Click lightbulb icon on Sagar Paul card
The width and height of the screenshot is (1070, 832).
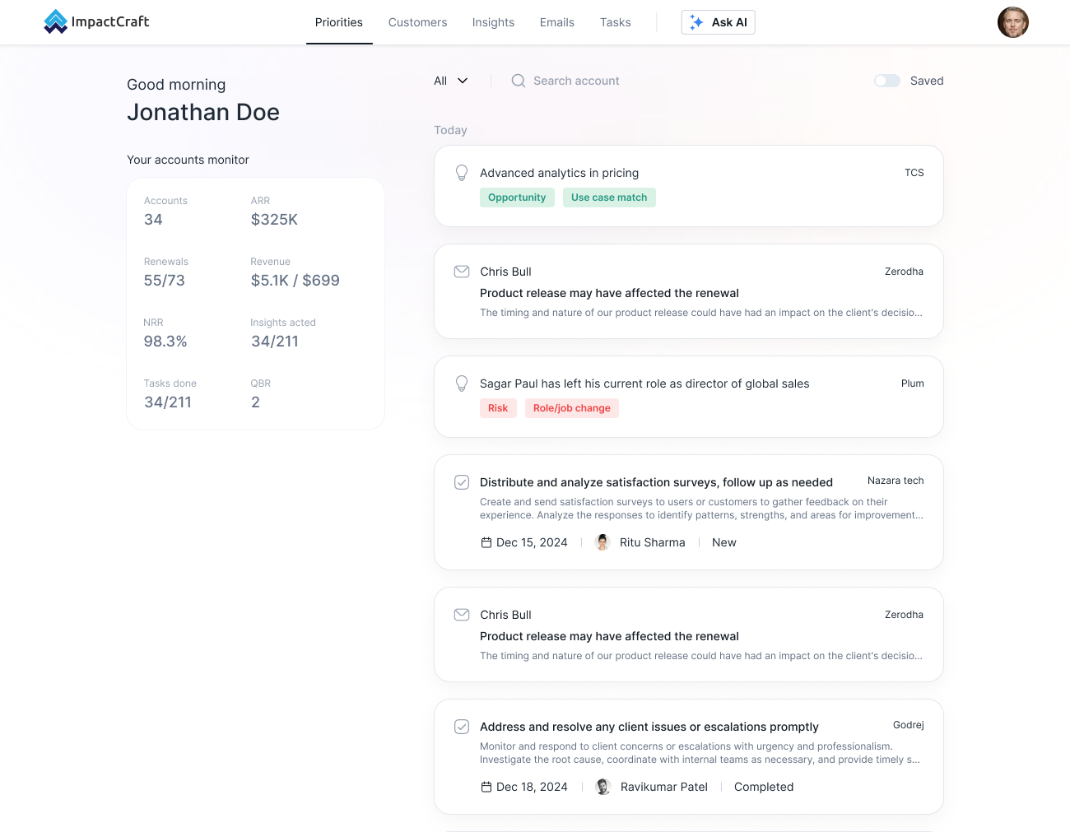[x=462, y=383]
